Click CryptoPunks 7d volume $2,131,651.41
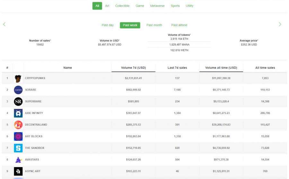 [134, 78]
